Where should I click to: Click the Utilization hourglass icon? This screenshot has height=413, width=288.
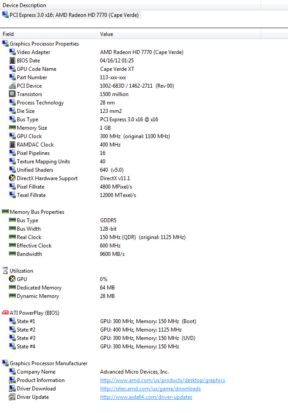point(5,270)
